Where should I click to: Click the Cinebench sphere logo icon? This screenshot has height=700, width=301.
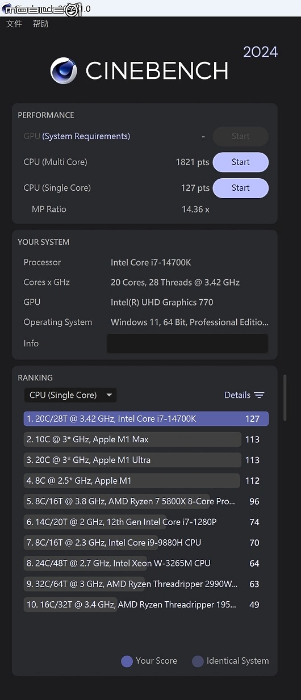64,71
